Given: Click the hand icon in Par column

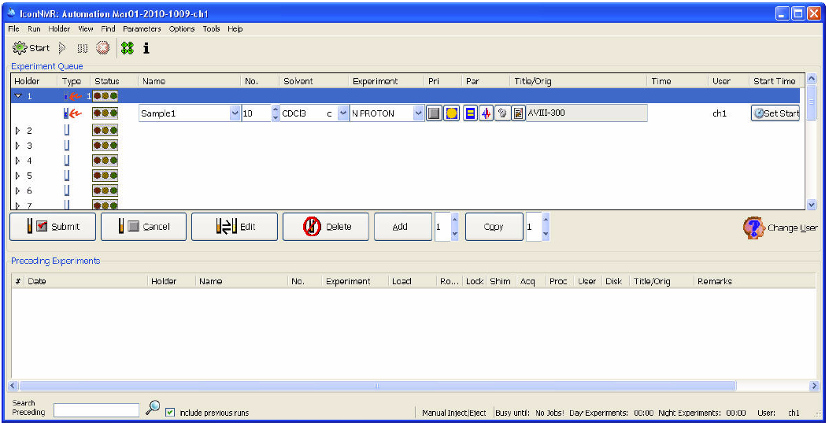Looking at the screenshot, I should click(502, 113).
